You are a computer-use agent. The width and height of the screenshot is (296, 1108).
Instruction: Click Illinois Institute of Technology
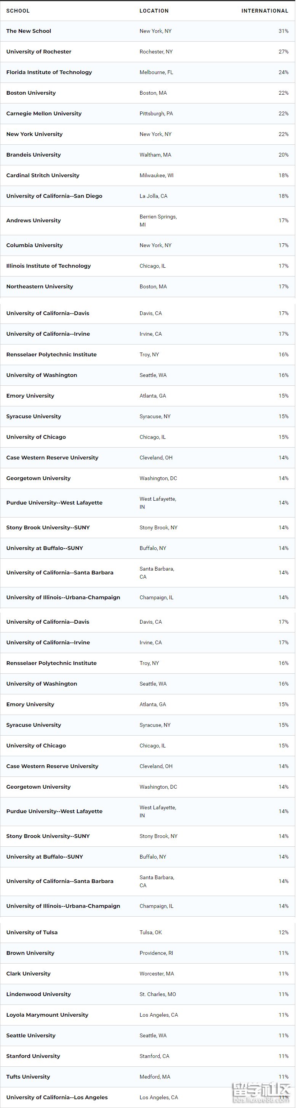pos(48,266)
